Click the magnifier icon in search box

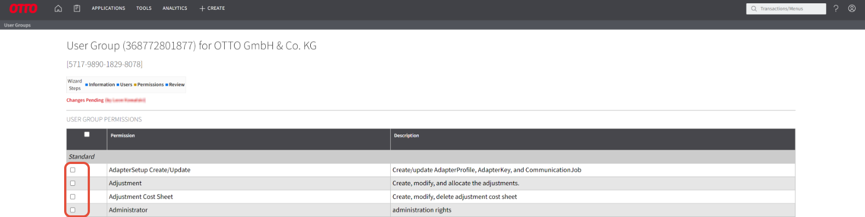(x=754, y=9)
